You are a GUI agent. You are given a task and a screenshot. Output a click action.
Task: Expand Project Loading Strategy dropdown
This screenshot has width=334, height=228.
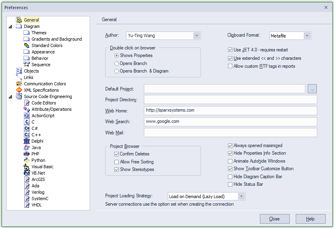click(241, 197)
